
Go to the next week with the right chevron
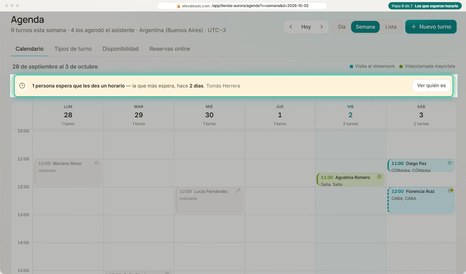(322, 27)
